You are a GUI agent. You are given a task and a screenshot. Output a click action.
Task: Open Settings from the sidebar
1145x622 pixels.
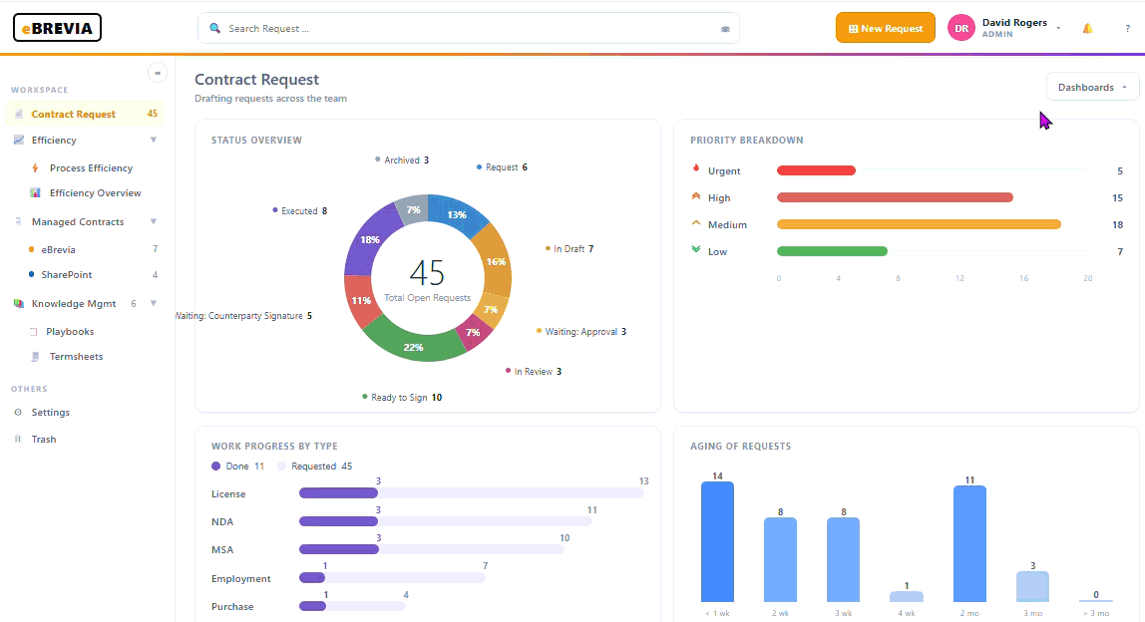click(x=51, y=412)
